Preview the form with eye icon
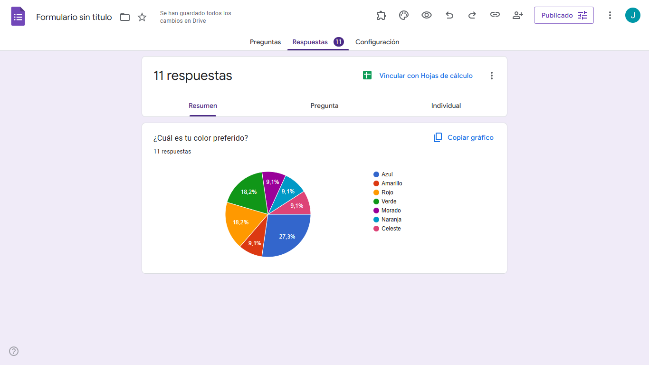This screenshot has height=365, width=649. coord(427,15)
